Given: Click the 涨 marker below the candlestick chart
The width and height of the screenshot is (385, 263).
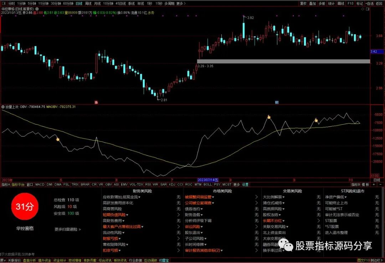Looking at the screenshot, I should (x=96, y=102).
